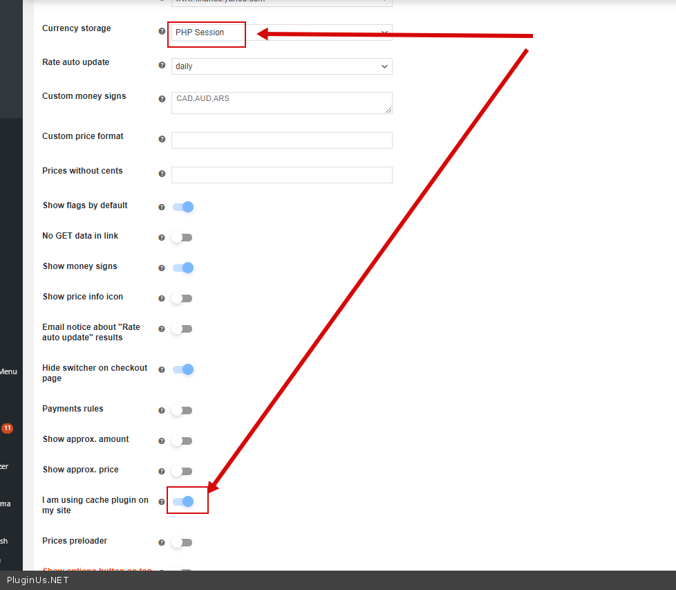Turn off I am using cache plugin toggle
The image size is (676, 590).
click(x=182, y=501)
